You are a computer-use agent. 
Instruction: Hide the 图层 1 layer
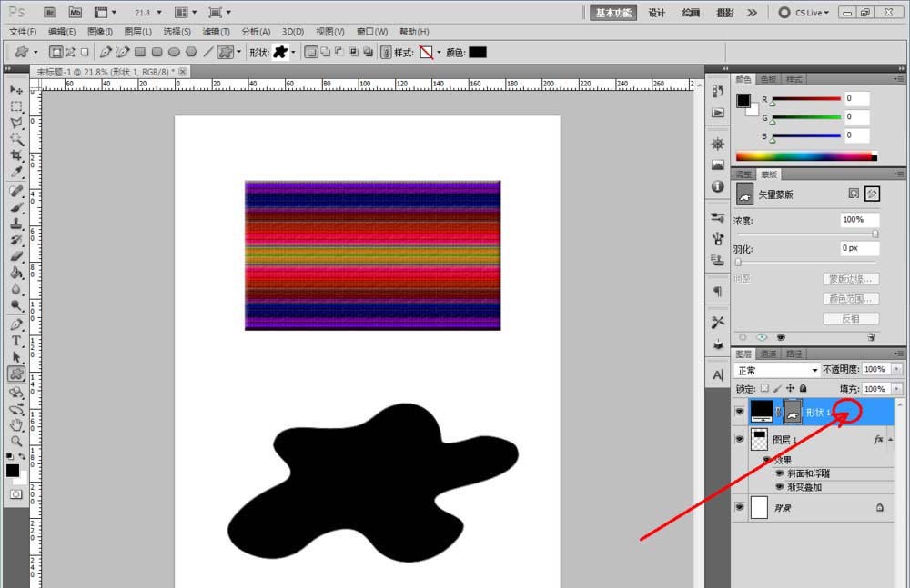tap(739, 440)
